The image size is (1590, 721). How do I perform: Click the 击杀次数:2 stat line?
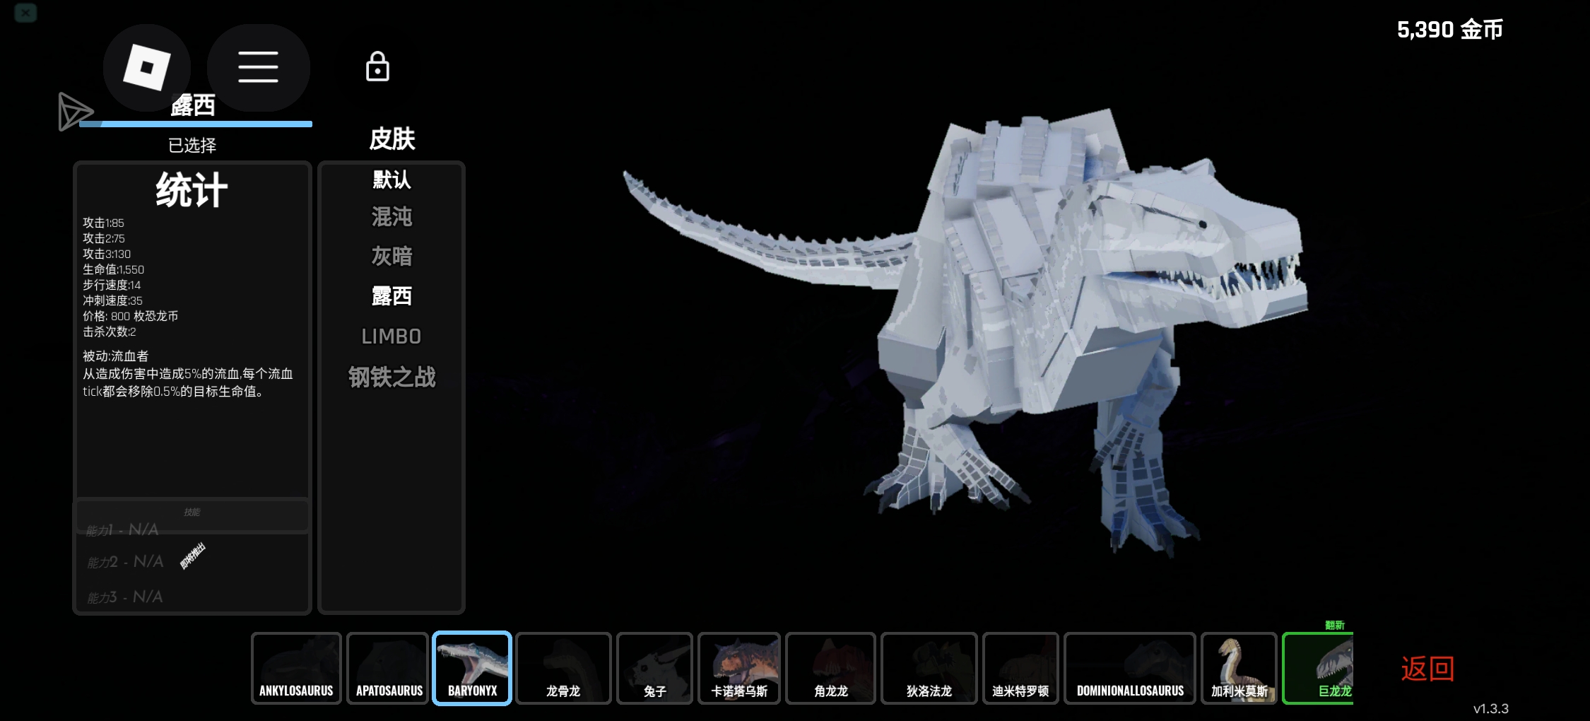109,332
